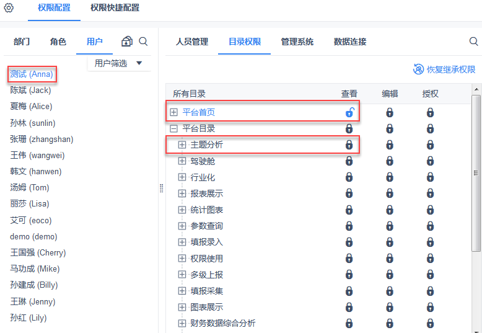Click the panel splitter drag handle
This screenshot has width=482, height=333.
[161, 187]
